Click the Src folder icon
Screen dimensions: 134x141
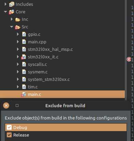[18, 27]
